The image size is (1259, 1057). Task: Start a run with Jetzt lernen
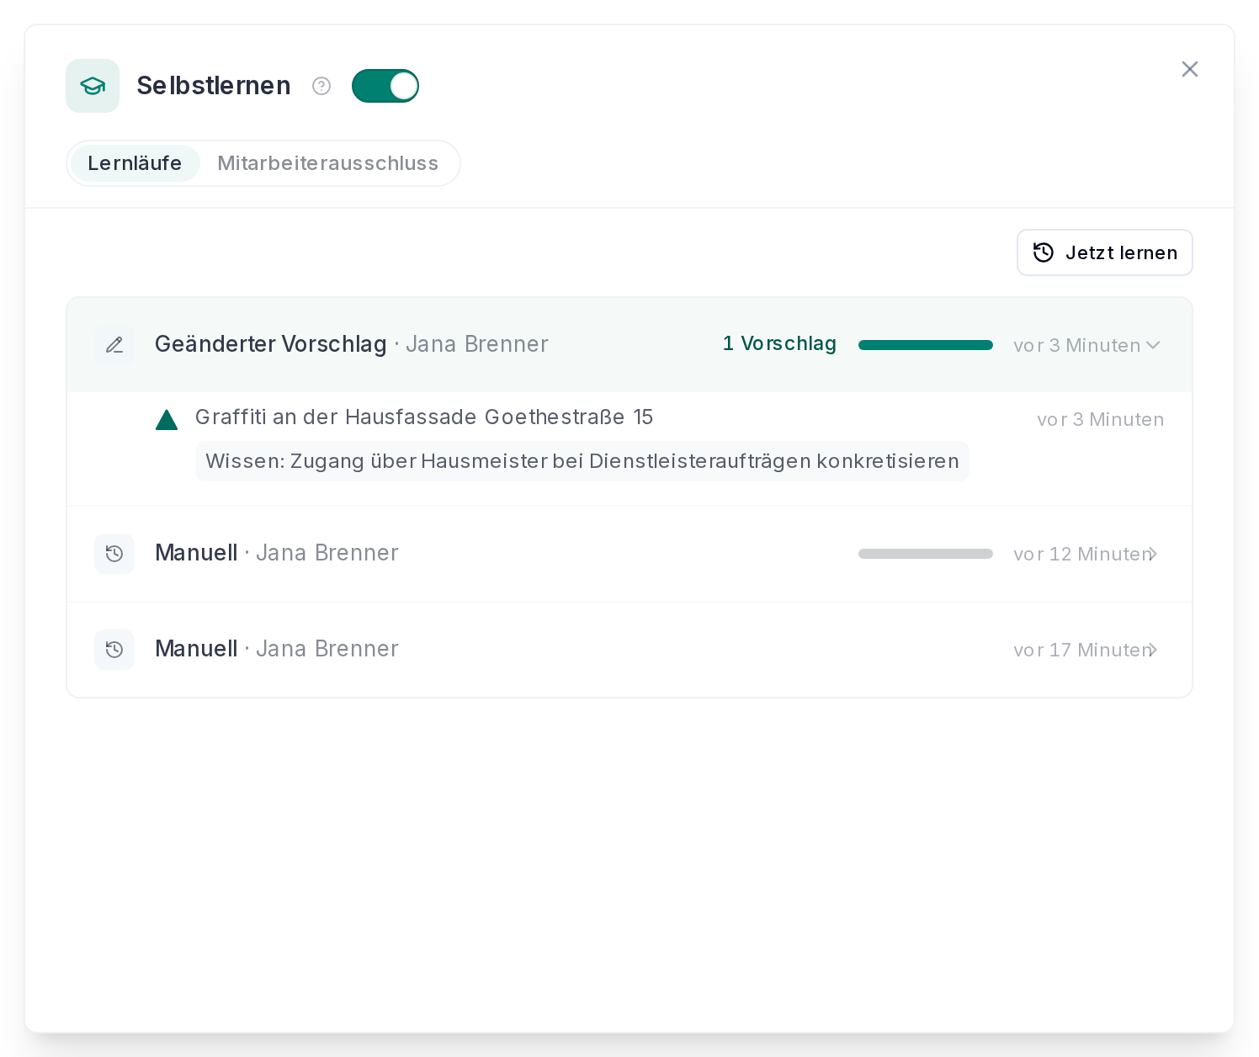[x=1104, y=252]
